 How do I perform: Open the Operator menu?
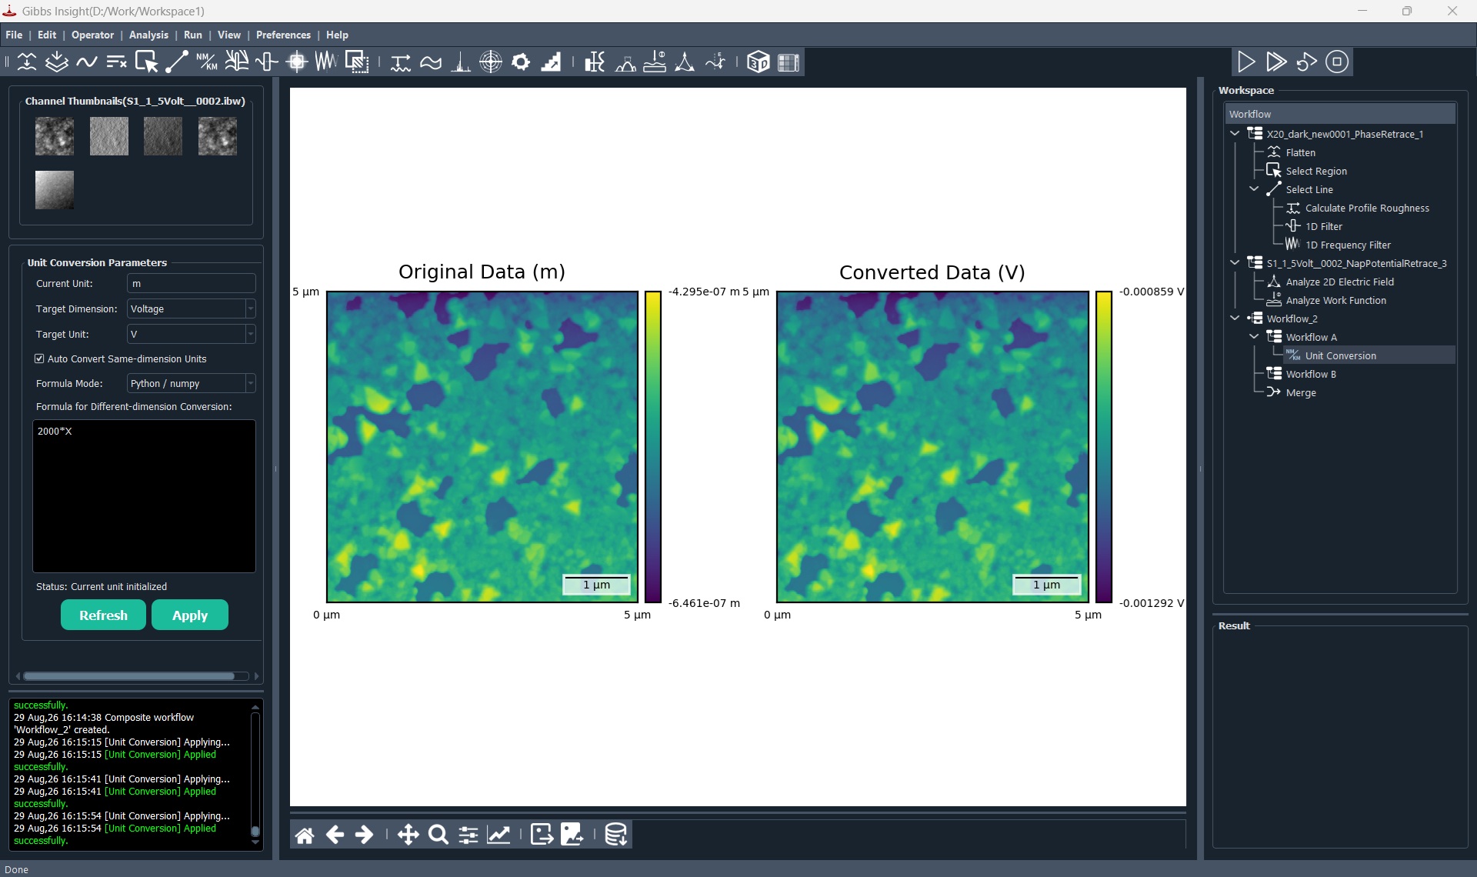coord(92,35)
